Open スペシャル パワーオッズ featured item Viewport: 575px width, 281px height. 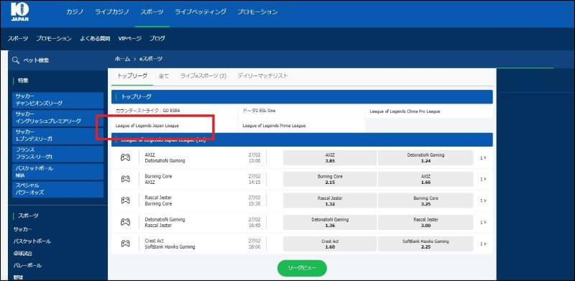[x=58, y=189]
